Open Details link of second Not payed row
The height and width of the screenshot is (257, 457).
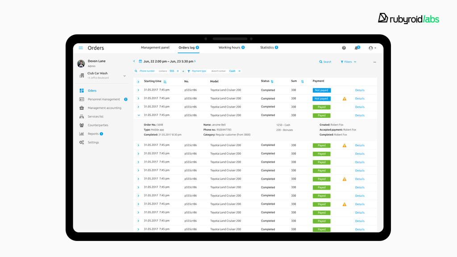360,99
